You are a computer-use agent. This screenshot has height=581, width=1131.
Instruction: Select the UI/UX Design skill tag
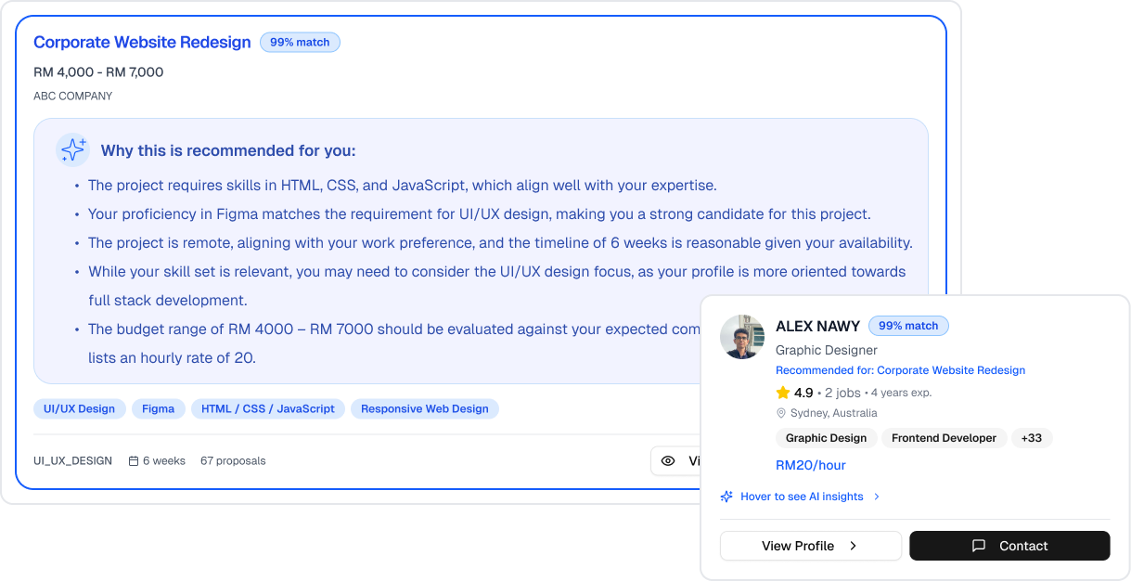(80, 409)
